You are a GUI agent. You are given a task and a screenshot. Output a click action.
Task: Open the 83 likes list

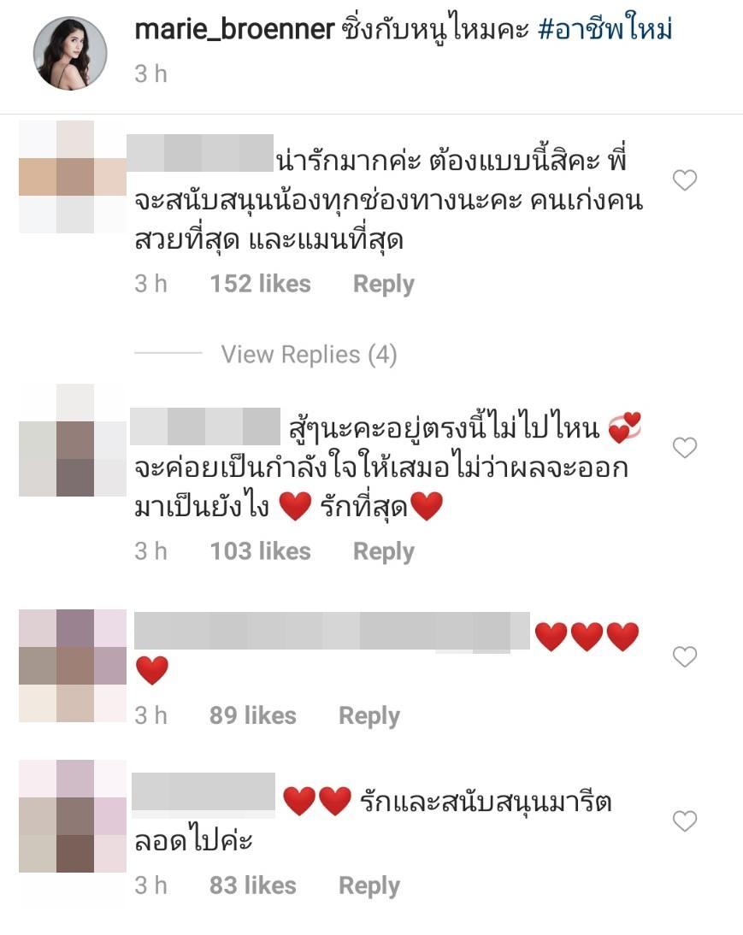tap(253, 885)
